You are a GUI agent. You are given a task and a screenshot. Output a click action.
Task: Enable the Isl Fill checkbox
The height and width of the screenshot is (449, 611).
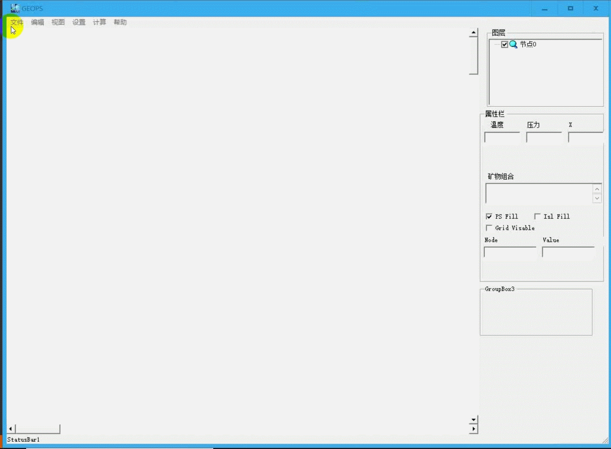pyautogui.click(x=537, y=217)
